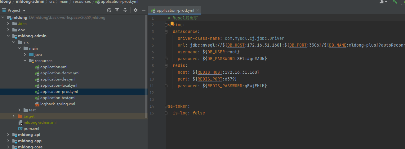Fold the redis block at line 8
The image size is (405, 149).
pyautogui.click(x=166, y=66)
